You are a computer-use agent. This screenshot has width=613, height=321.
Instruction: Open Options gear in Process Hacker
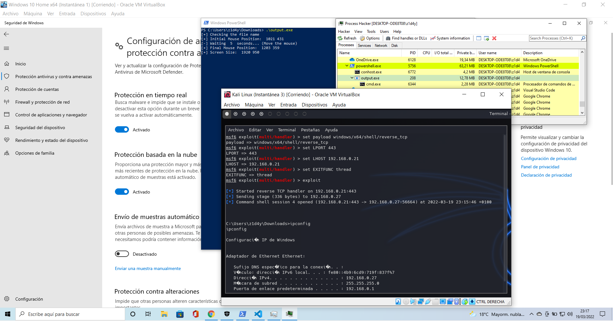362,38
